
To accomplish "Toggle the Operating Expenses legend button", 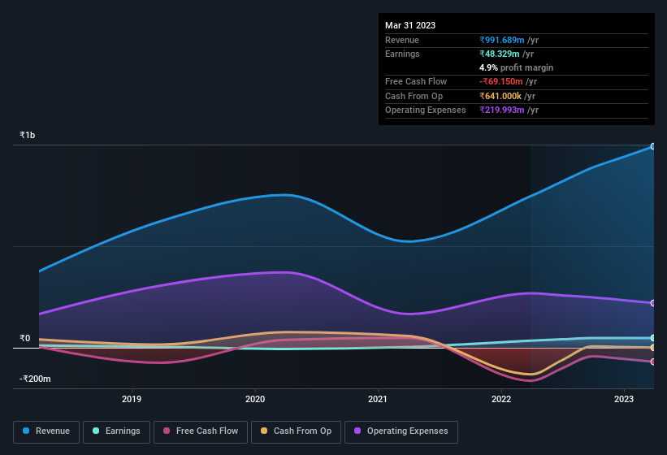I will (401, 431).
